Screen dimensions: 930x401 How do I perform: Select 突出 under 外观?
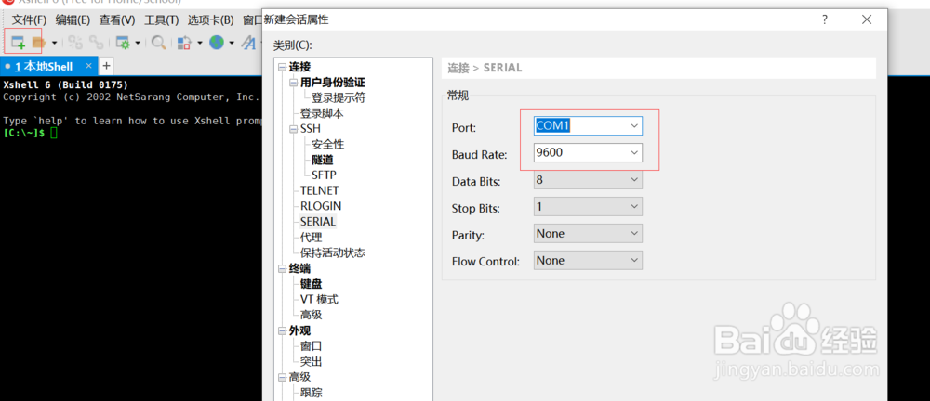point(311,361)
